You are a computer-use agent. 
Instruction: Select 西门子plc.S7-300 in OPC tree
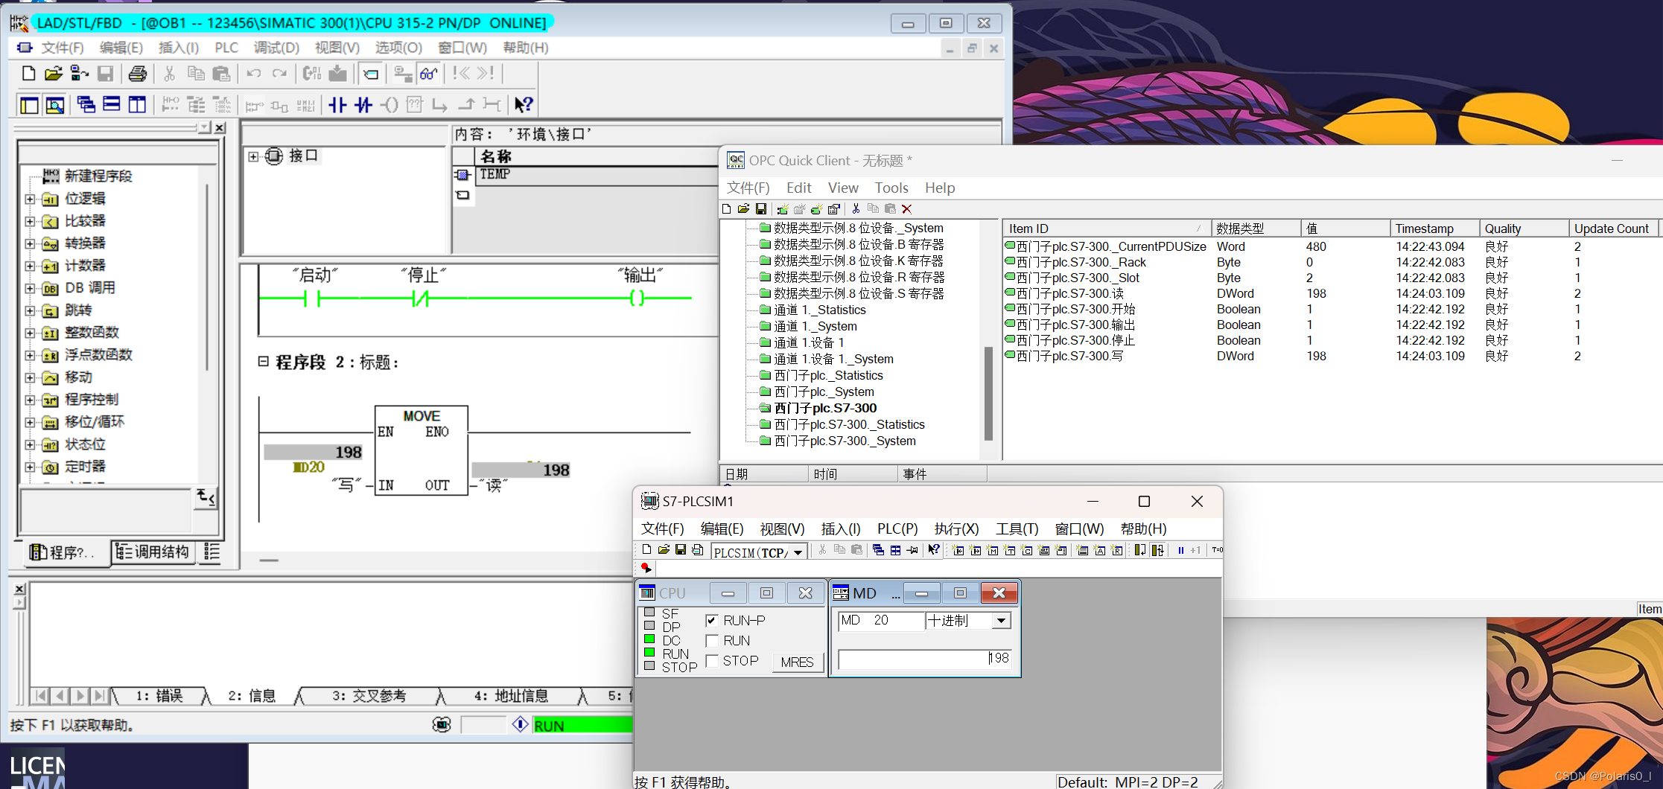825,408
